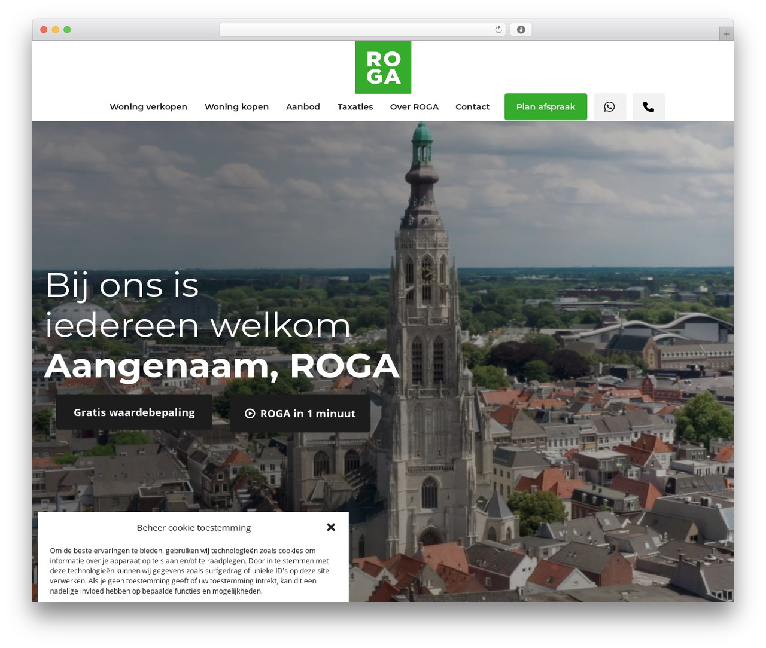
Task: Open the Woning verkopen menu
Action: 148,107
